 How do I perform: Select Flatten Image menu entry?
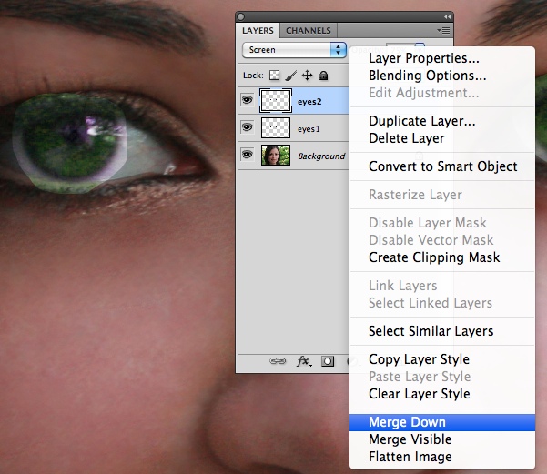click(x=442, y=457)
